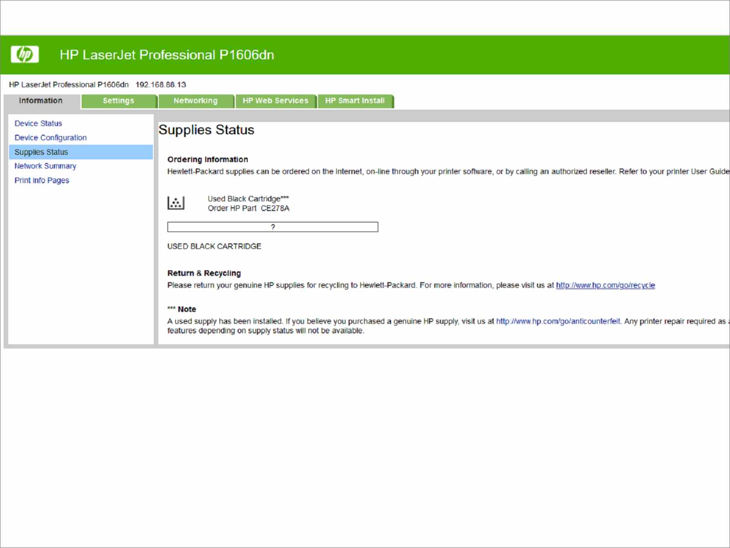This screenshot has height=548, width=730.
Task: Visit the hp.com/go/anticounterfeit link
Action: 558,321
